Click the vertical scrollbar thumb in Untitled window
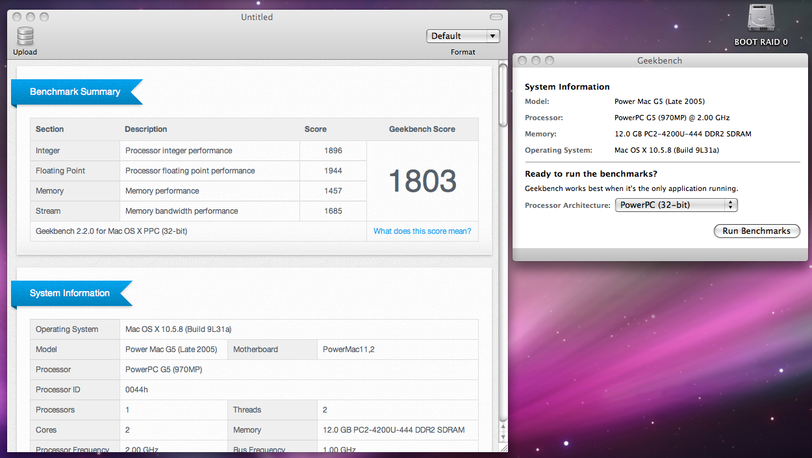Image resolution: width=812 pixels, height=458 pixels. point(503,95)
